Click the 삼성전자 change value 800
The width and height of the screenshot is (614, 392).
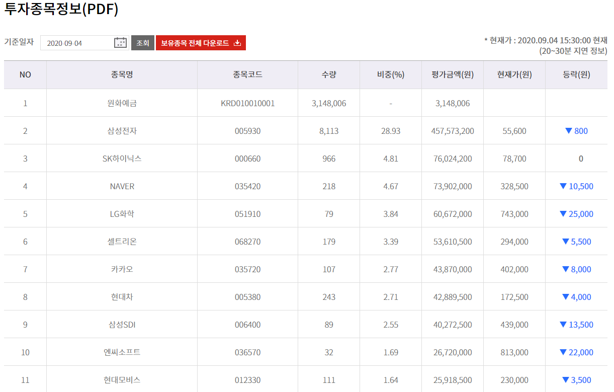click(x=576, y=131)
